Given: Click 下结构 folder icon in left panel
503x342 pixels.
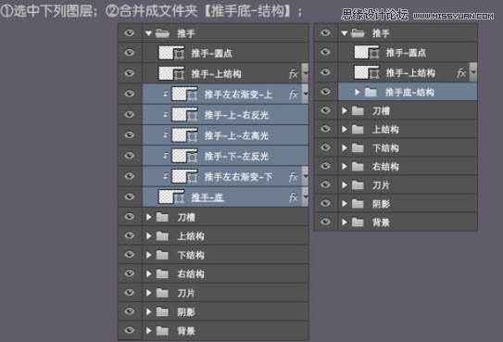Looking at the screenshot, I should click(x=162, y=256).
